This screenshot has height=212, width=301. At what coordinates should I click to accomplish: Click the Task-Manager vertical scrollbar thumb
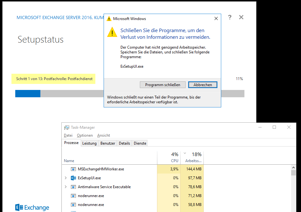tap(293, 173)
